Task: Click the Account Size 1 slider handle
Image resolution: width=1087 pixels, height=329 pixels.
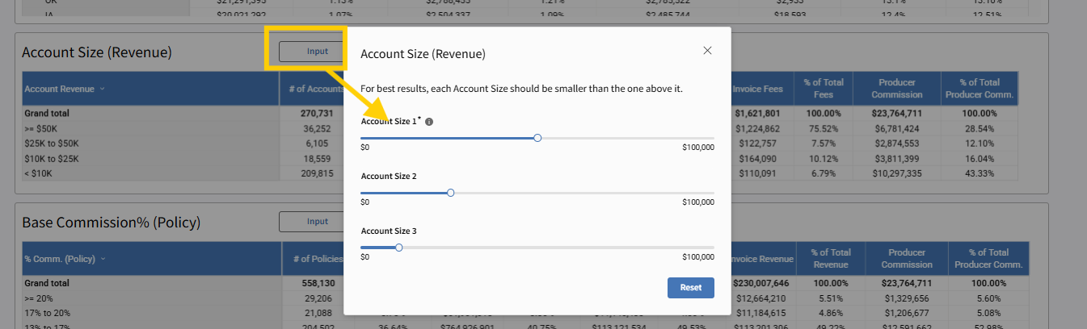Action: (537, 138)
